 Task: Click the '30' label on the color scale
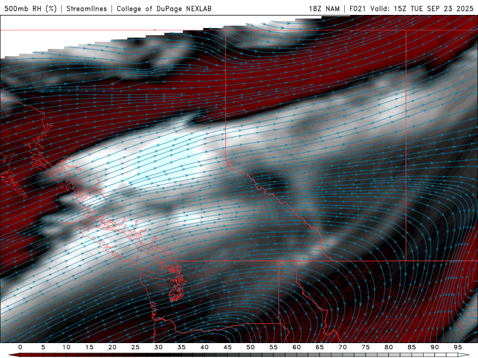click(158, 347)
